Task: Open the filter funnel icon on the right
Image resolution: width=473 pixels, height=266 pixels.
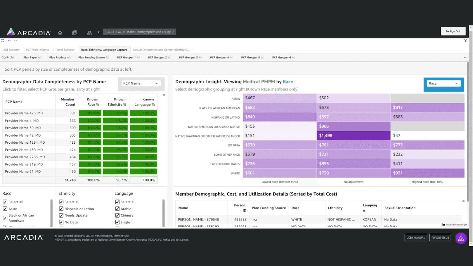Action: pos(466,40)
